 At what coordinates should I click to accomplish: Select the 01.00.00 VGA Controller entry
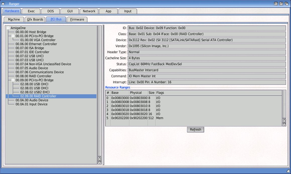point(38,40)
